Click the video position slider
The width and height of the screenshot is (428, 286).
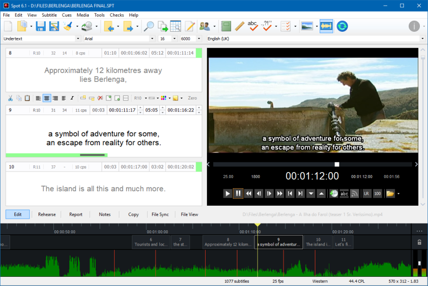pos(337,164)
